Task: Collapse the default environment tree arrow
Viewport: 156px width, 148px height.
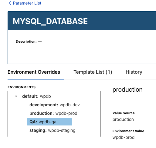Action: (16, 96)
